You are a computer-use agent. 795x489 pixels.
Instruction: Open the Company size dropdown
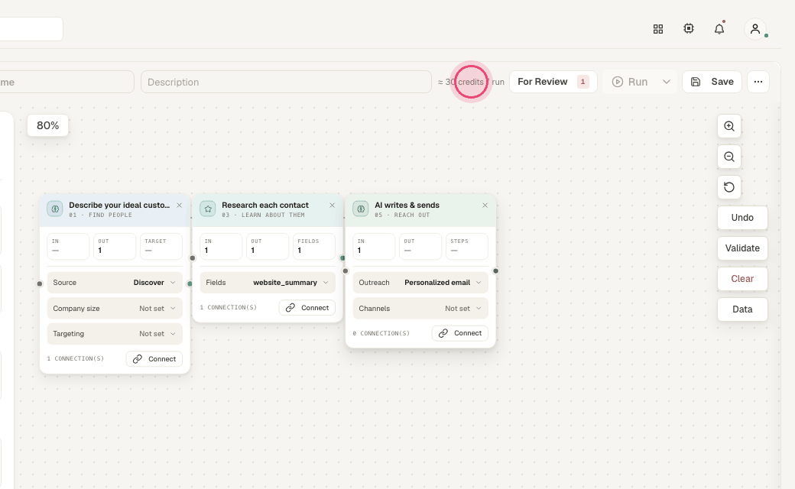115,308
